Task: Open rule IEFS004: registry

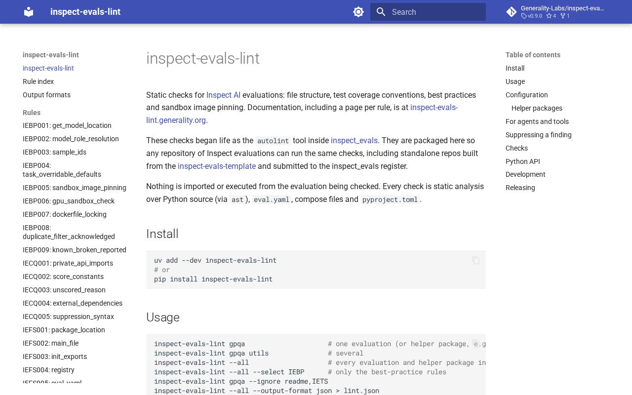Action: [48, 370]
